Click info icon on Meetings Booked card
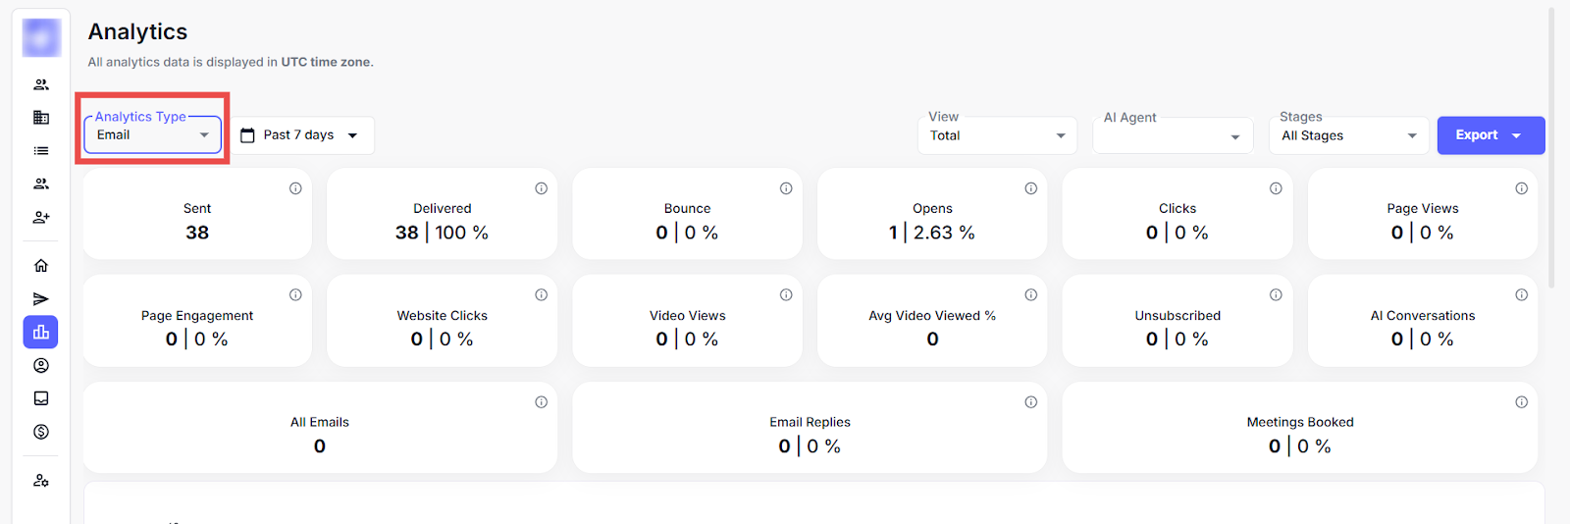The image size is (1570, 524). pos(1521,402)
